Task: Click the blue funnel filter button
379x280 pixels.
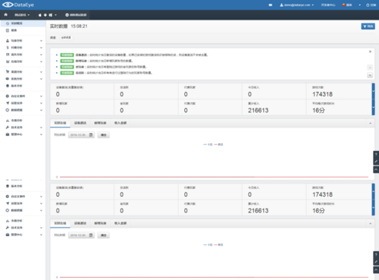Action: (368, 27)
